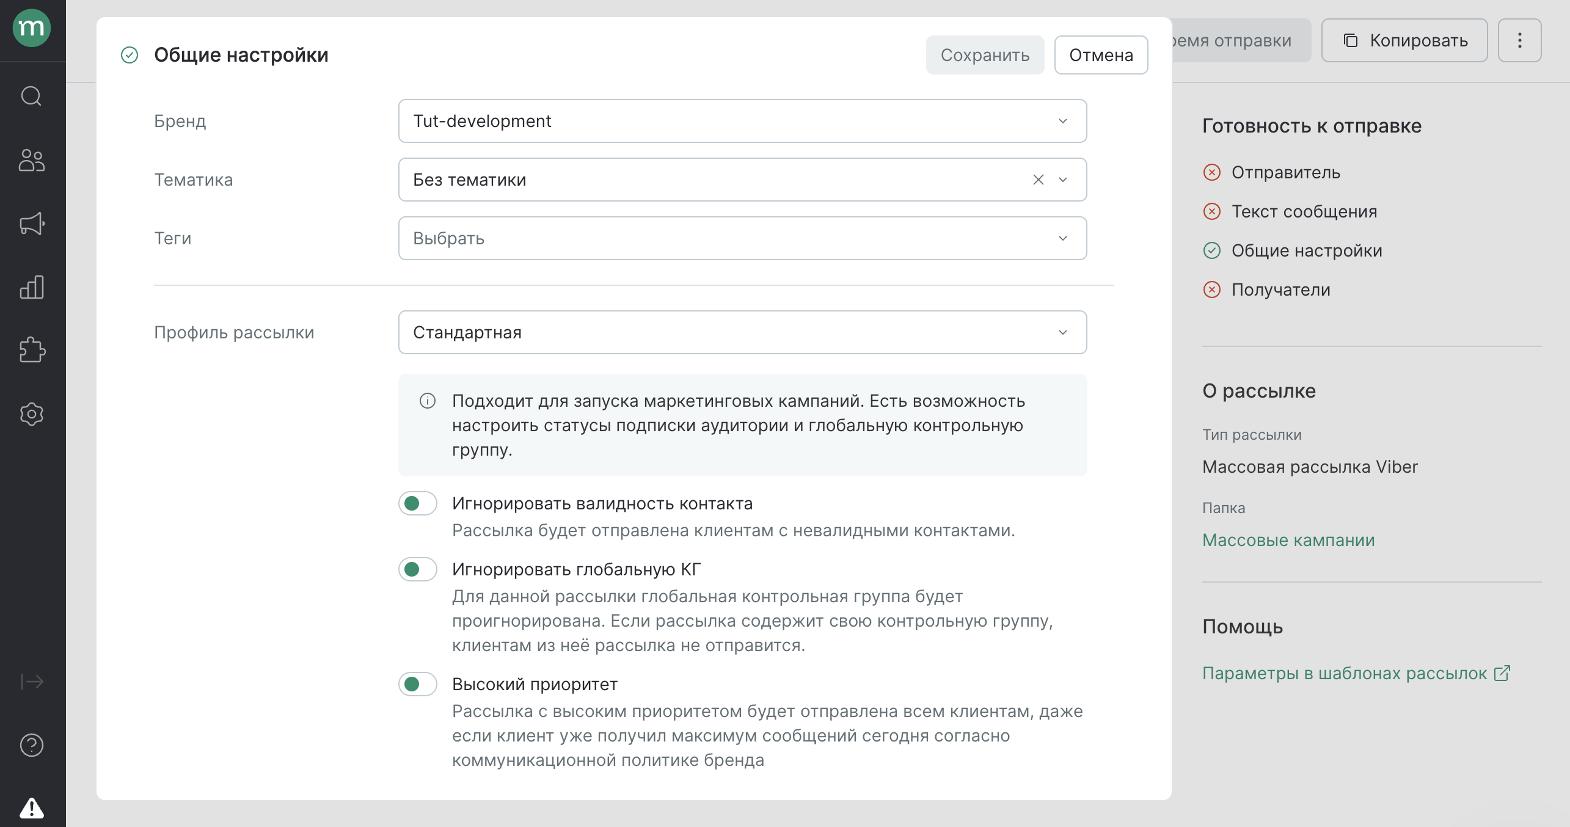Click the Копировать button
Viewport: 1570px width, 827px height.
tap(1404, 40)
